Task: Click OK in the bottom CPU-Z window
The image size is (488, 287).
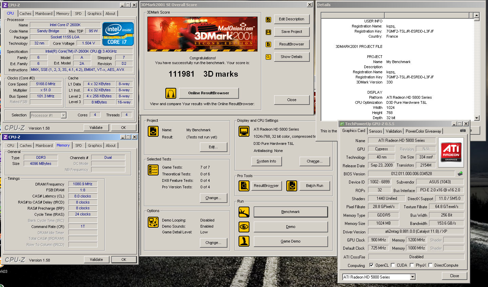Action: (x=124, y=260)
